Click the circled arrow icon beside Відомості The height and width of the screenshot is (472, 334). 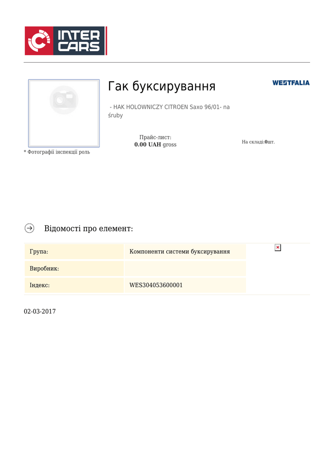pos(29,228)
